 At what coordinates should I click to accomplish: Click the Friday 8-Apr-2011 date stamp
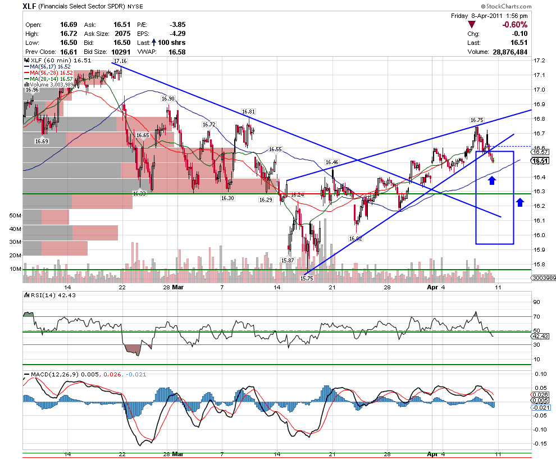click(x=477, y=16)
